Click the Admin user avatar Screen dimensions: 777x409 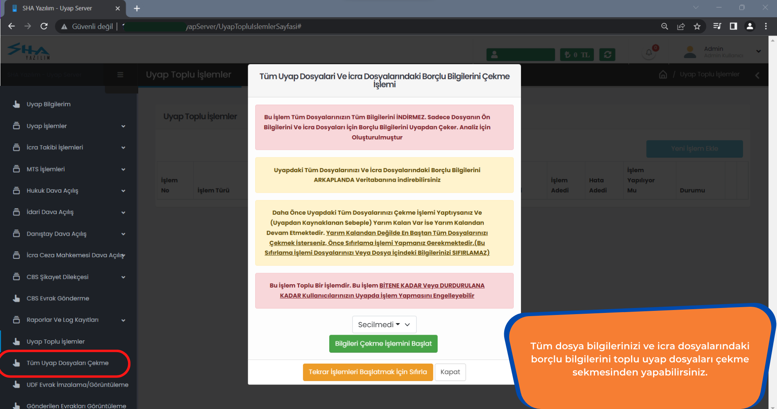tap(690, 52)
